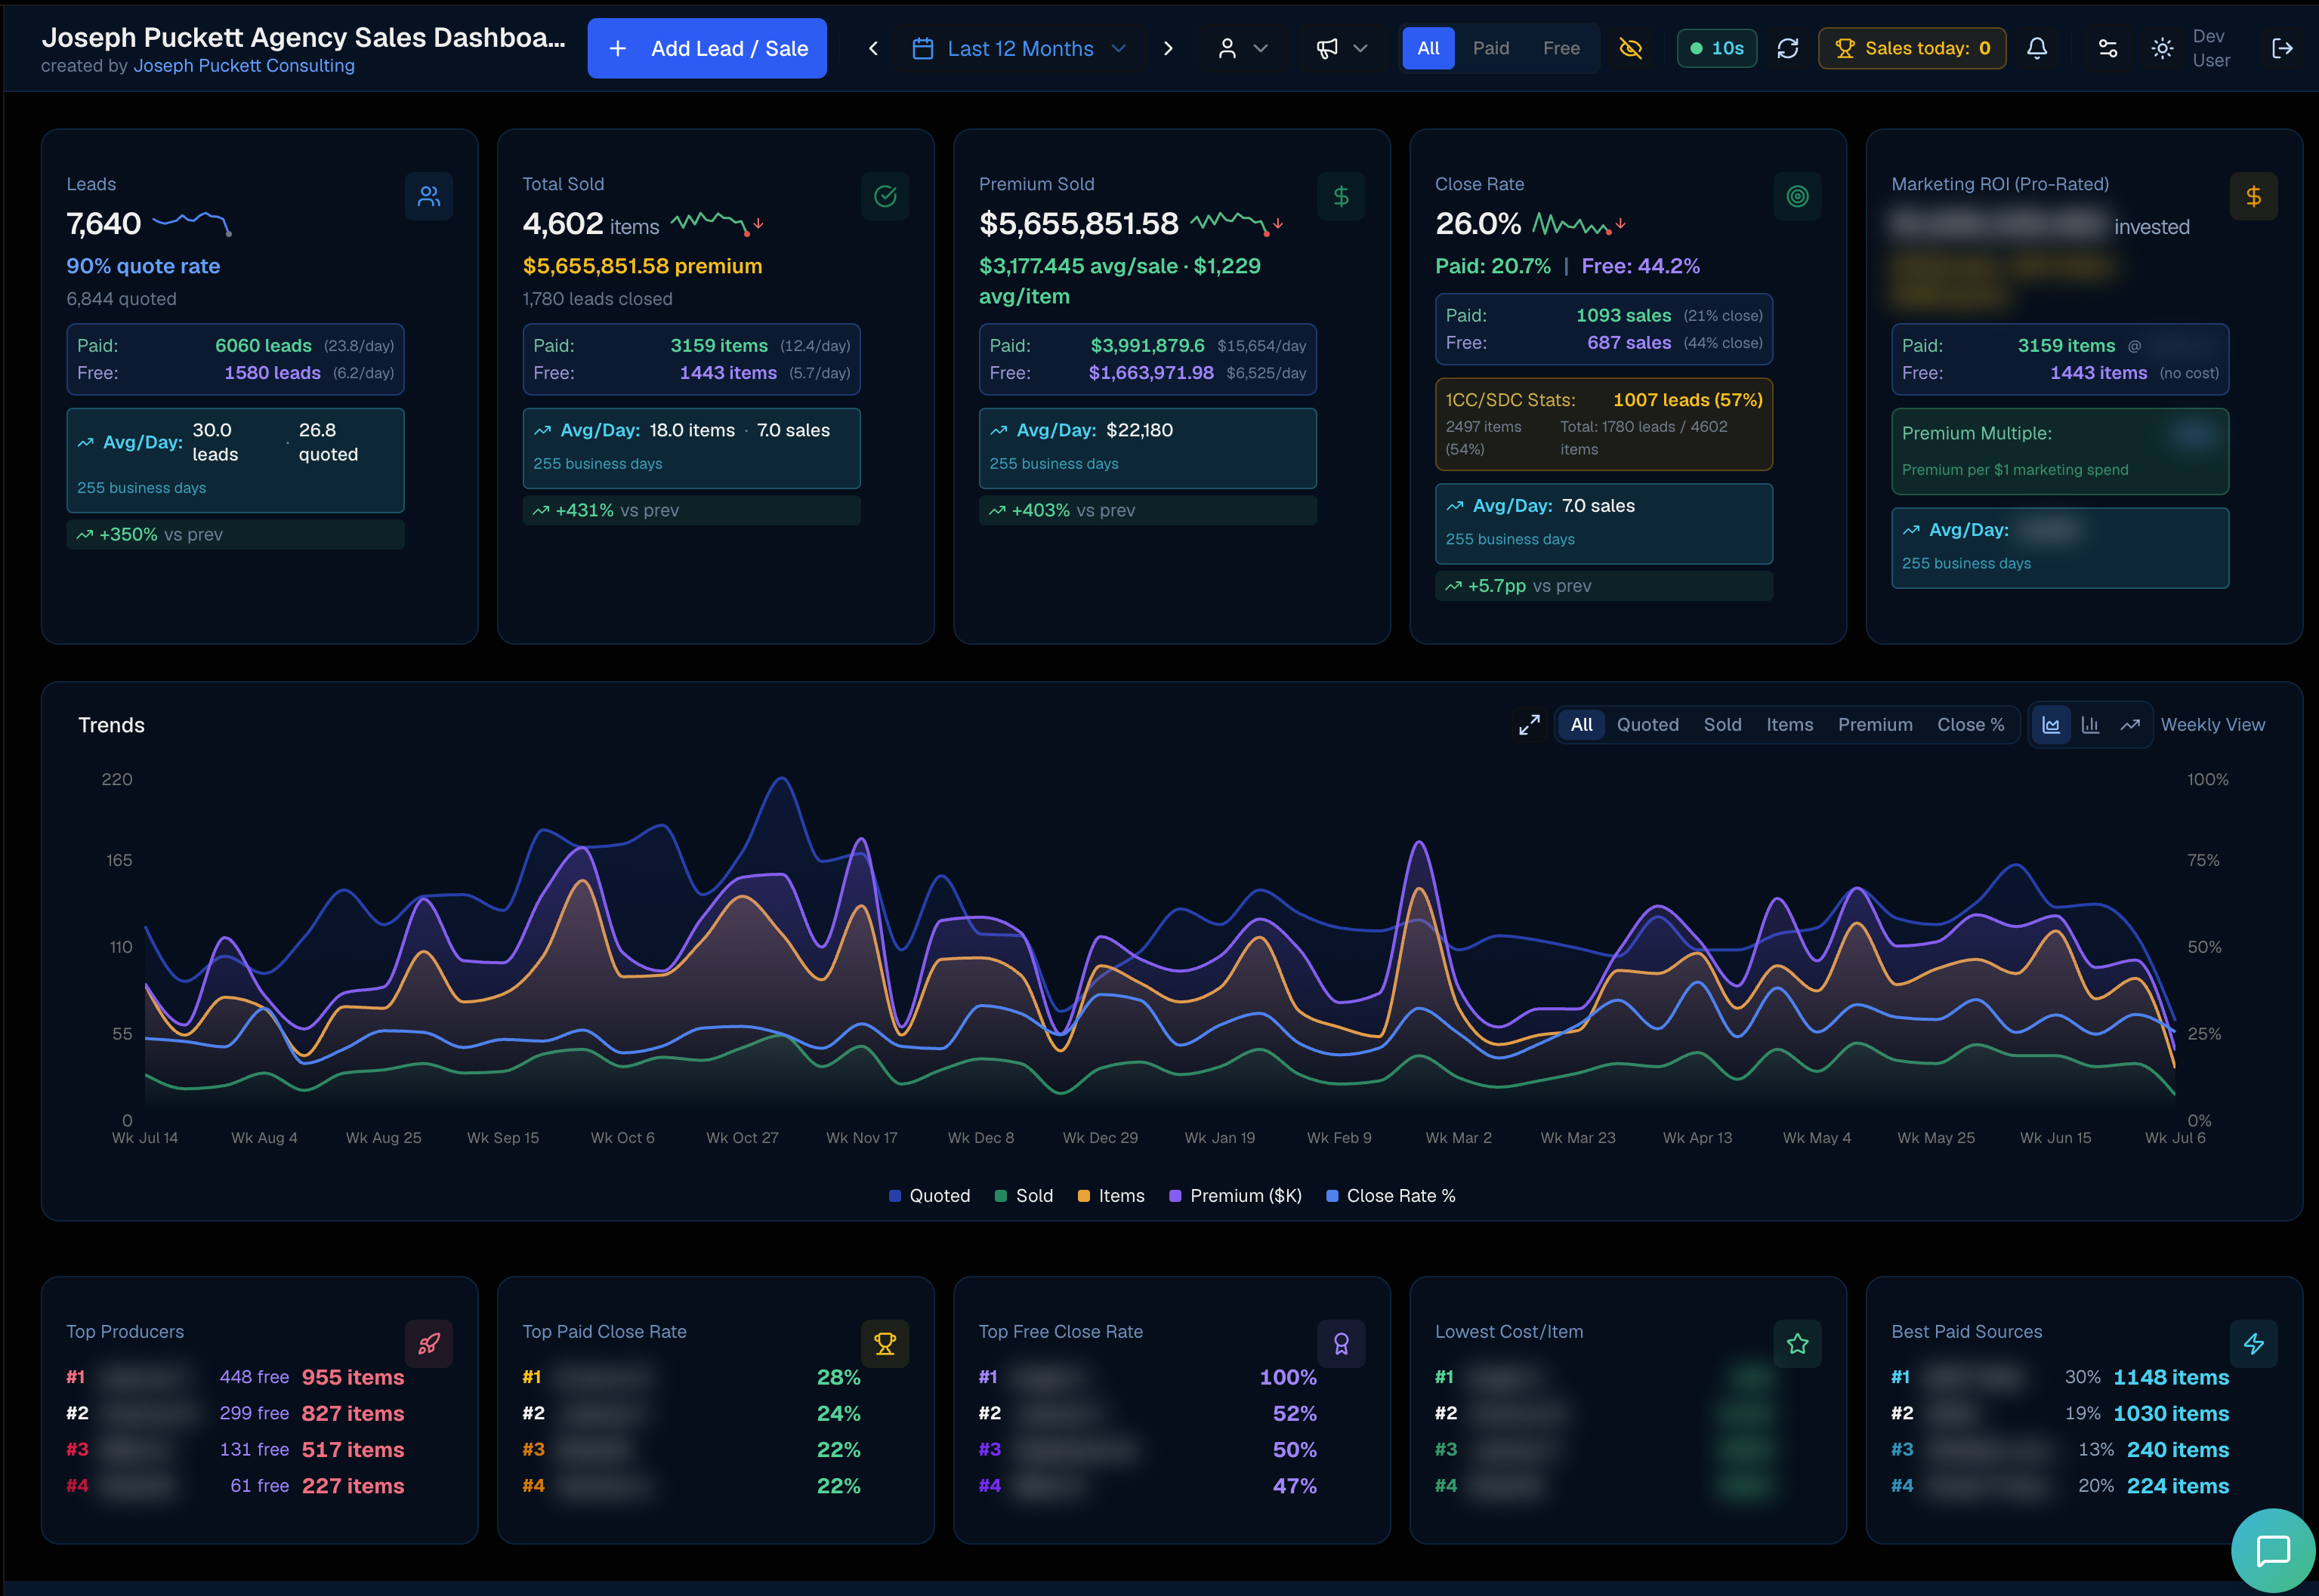Click the 1CC/SDC Stats box
The image size is (2319, 1596).
(1604, 424)
